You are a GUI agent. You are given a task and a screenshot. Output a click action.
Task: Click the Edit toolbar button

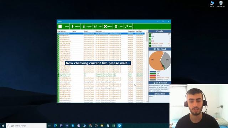pos(97,26)
